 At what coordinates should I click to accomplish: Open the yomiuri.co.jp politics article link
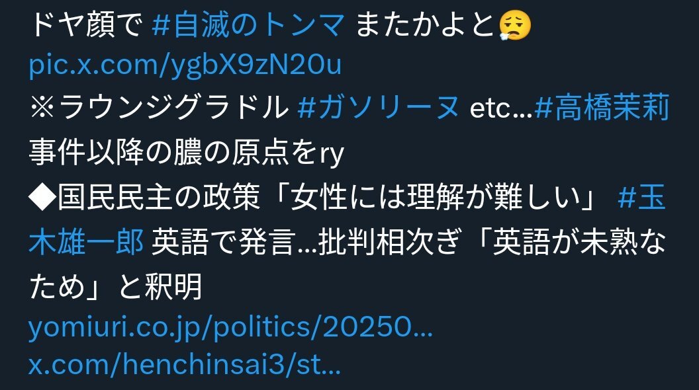[x=230, y=328]
